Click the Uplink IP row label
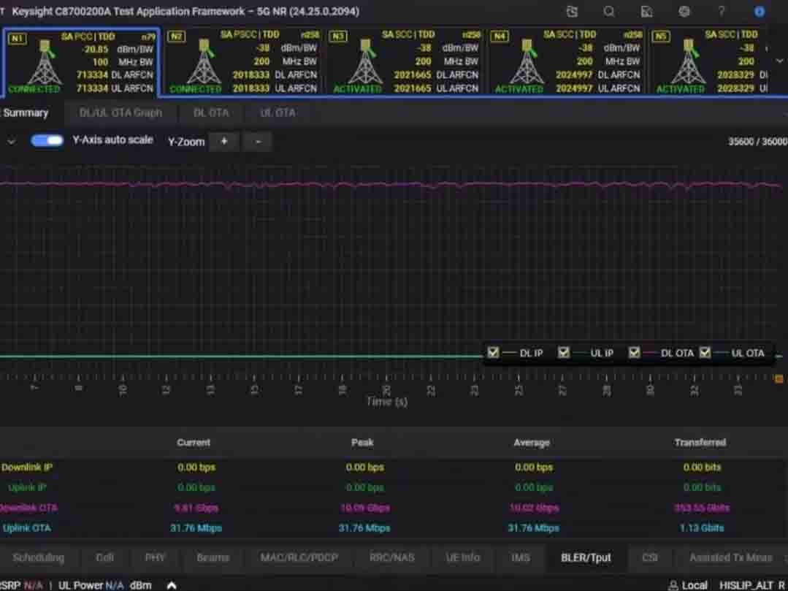The image size is (788, 591). click(28, 487)
